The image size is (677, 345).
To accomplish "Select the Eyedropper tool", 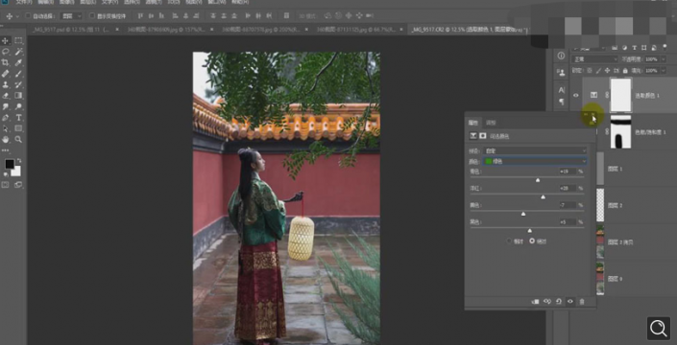I will click(18, 63).
